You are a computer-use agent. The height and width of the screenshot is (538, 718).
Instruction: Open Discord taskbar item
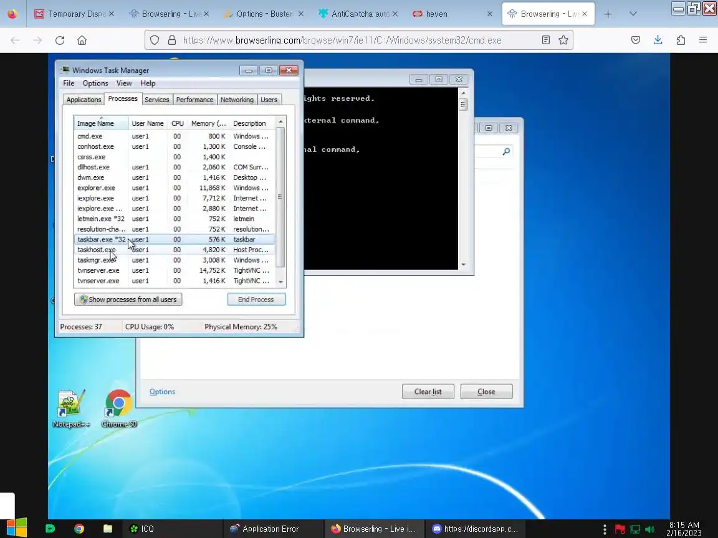pyautogui.click(x=474, y=529)
